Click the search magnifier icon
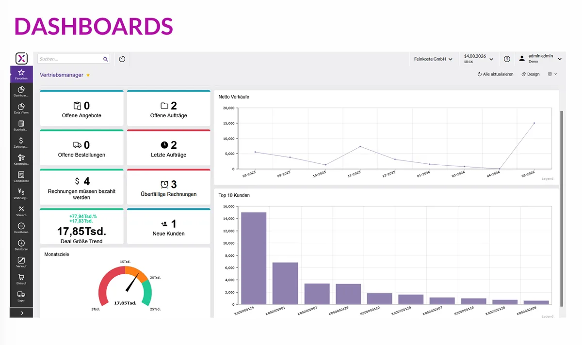 click(105, 59)
